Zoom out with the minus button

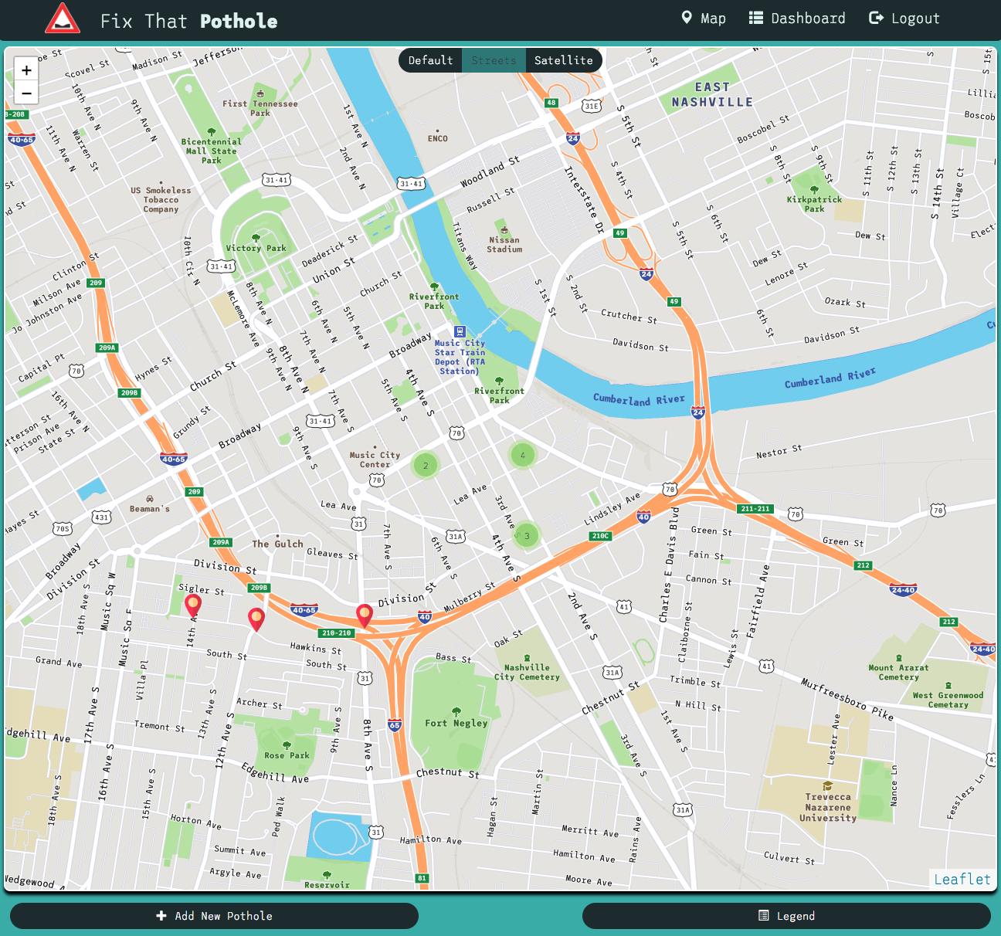[26, 93]
